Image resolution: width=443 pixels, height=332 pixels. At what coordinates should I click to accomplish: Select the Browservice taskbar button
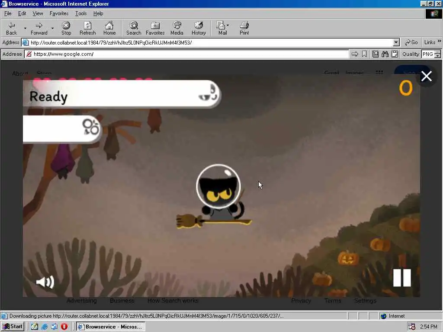pyautogui.click(x=110, y=327)
